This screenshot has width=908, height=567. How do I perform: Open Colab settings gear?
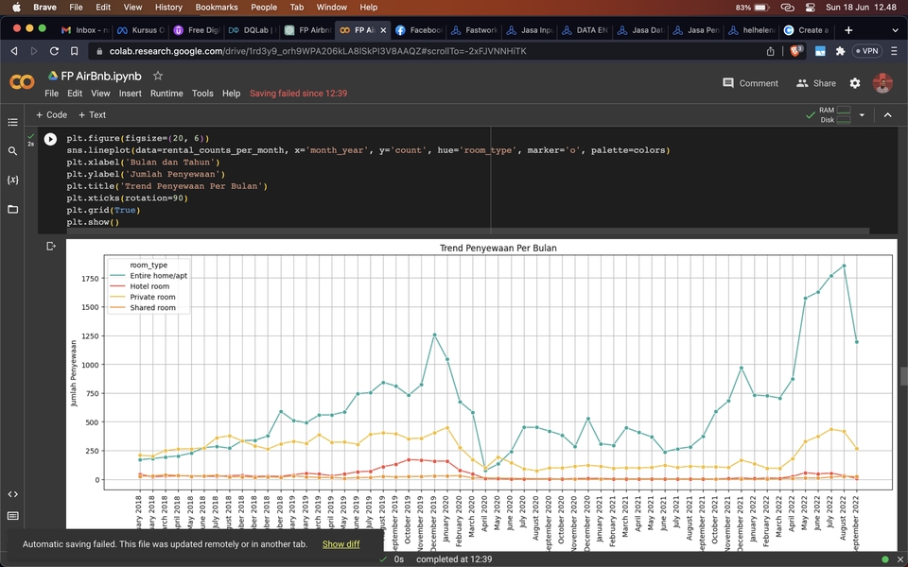coord(855,83)
